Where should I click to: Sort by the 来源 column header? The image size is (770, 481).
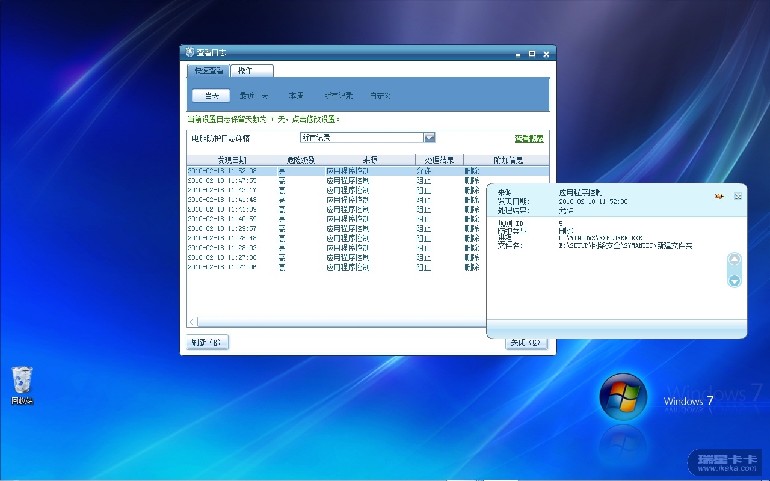370,160
